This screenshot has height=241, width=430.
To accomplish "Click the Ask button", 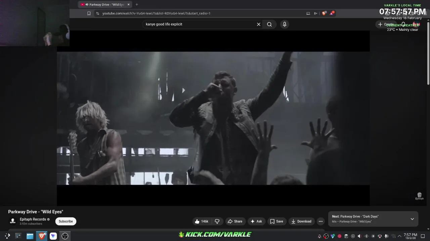I will click(x=256, y=221).
